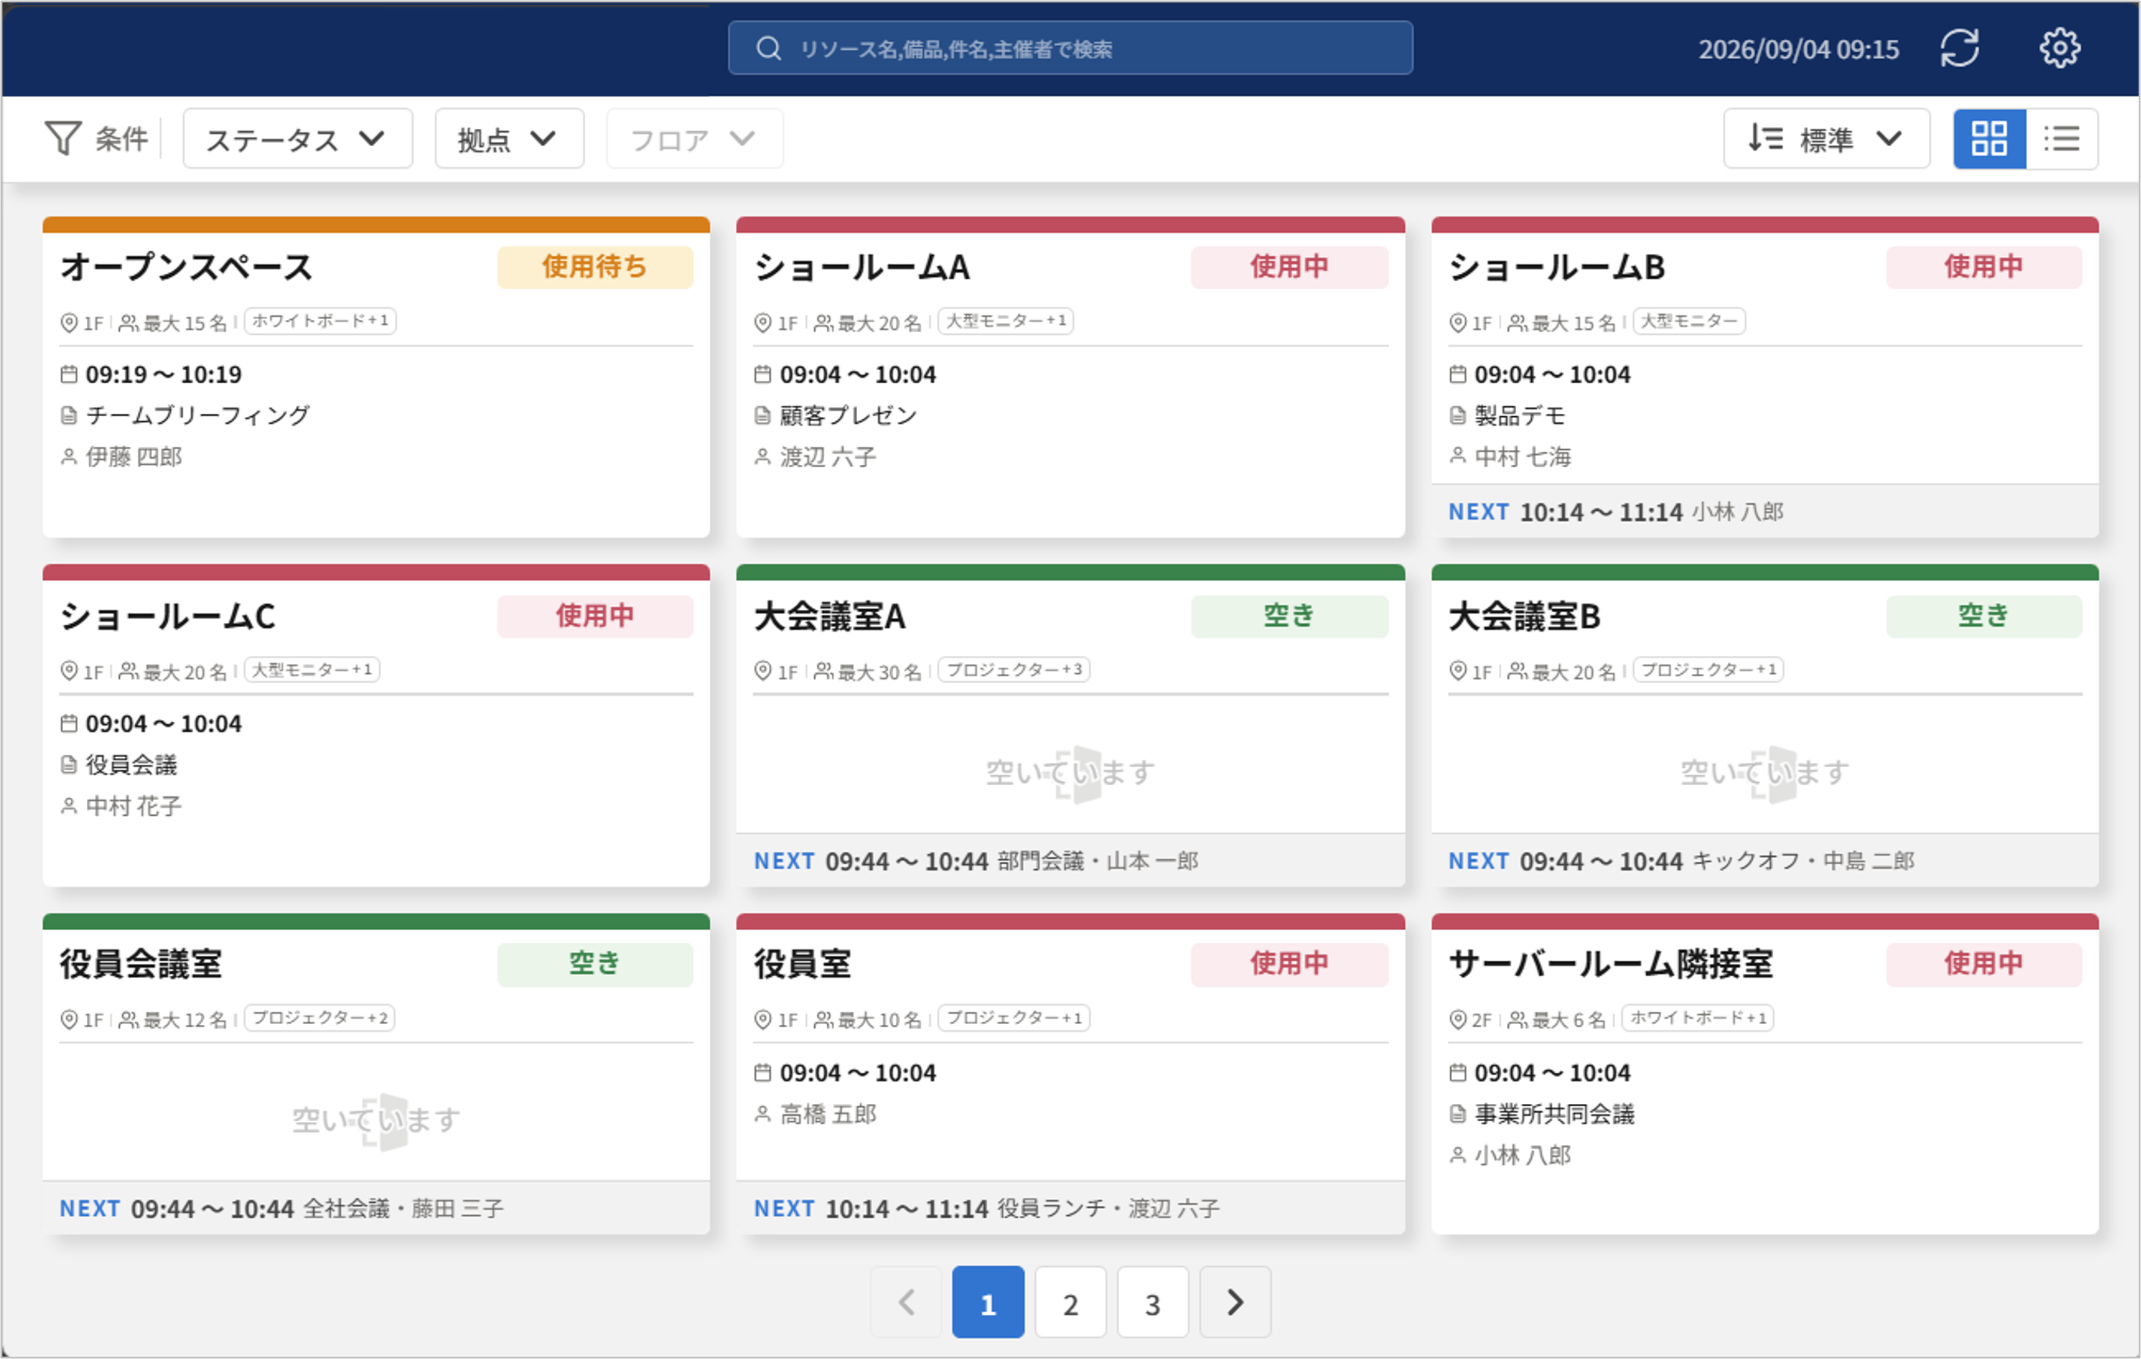Go to page 3

[1153, 1303]
